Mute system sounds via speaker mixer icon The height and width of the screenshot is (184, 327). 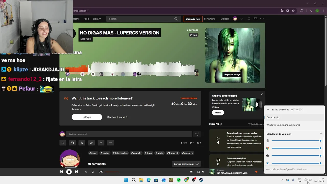point(267,141)
